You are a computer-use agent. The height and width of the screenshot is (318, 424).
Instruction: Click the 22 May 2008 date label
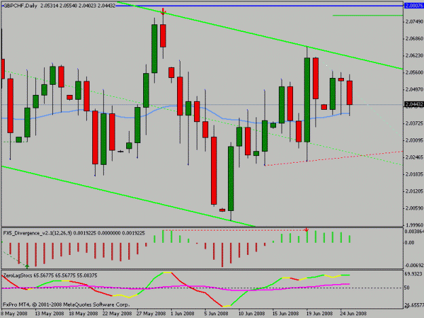tap(117, 313)
